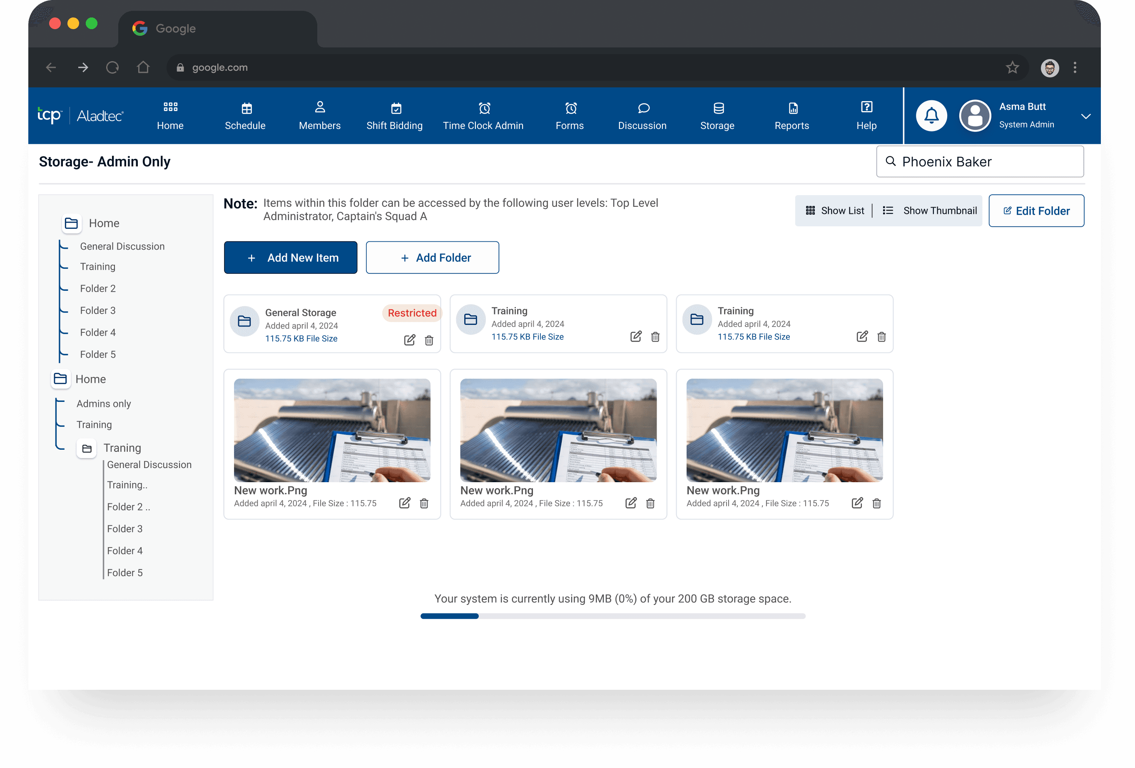Switch to Show Thumbnail view
This screenshot has height=768, width=1135.
930,210
